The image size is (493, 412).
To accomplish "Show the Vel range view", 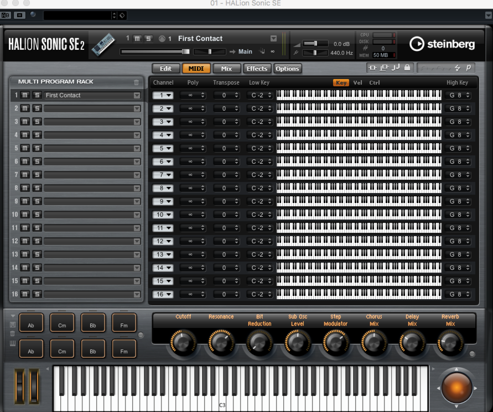I will [x=357, y=83].
